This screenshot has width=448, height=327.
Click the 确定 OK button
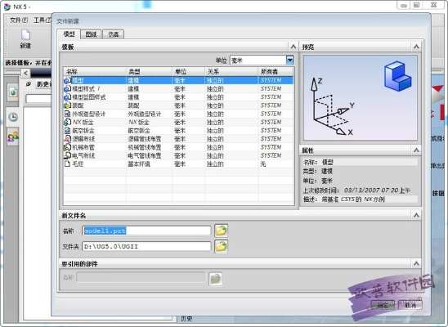tap(383, 305)
